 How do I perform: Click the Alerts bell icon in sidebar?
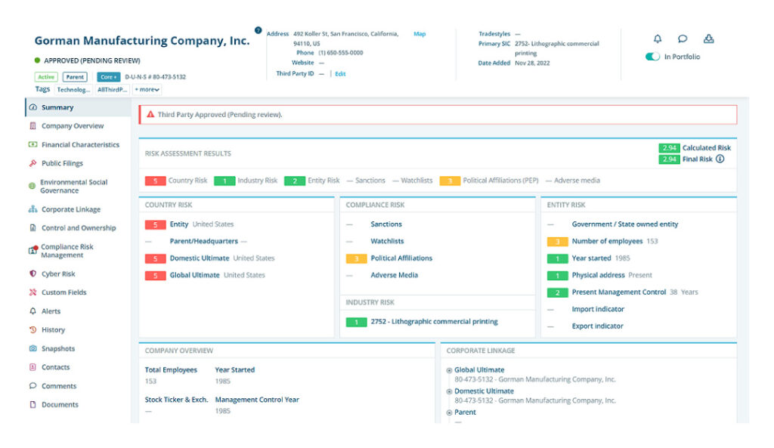[x=33, y=311]
